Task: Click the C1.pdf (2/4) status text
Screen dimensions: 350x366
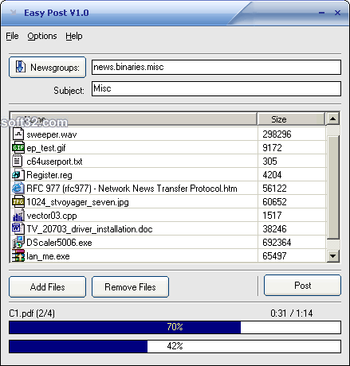Action: (x=32, y=313)
